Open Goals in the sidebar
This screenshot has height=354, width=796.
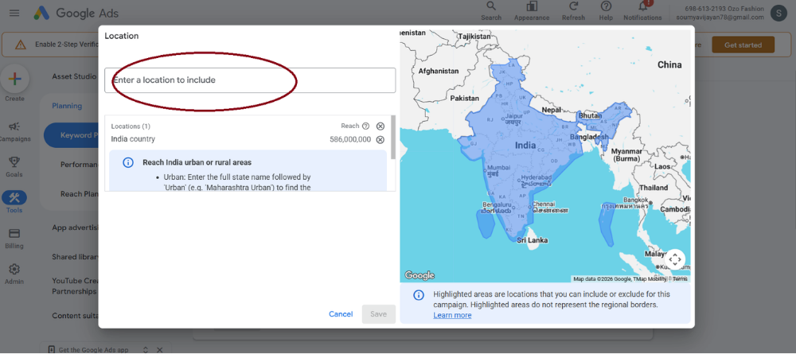pyautogui.click(x=14, y=167)
